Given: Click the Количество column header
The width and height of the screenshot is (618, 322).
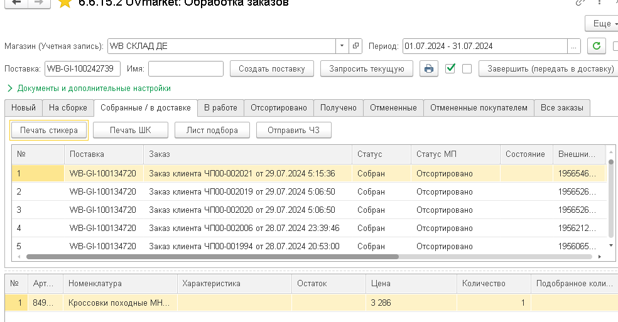Looking at the screenshot, I should (x=494, y=283).
